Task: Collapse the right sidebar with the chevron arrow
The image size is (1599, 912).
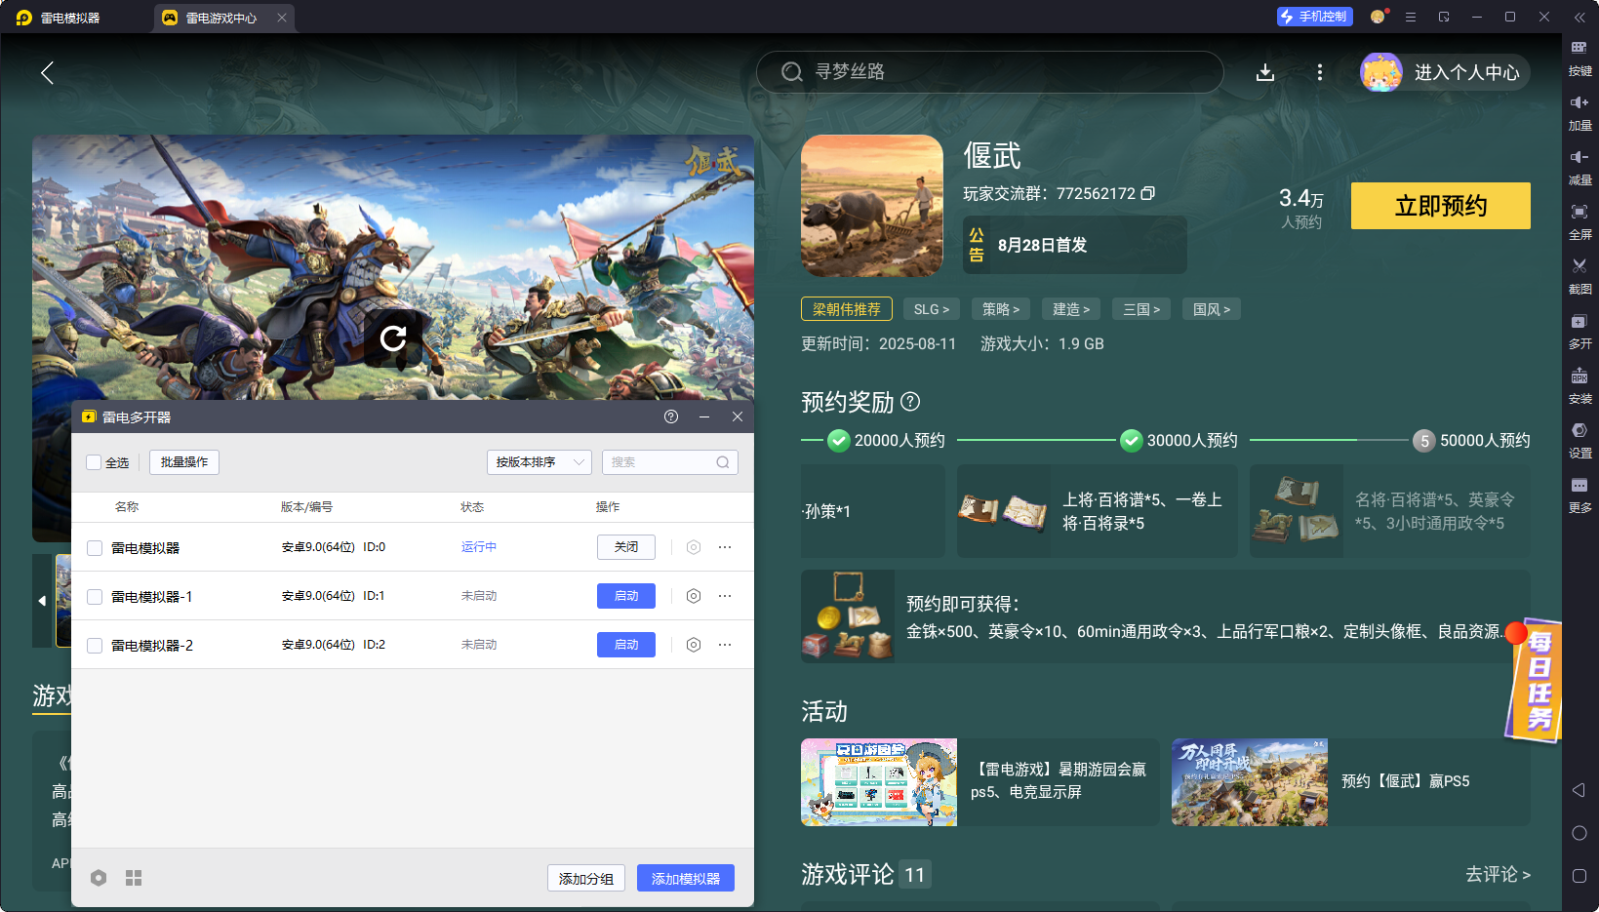Action: click(1581, 17)
